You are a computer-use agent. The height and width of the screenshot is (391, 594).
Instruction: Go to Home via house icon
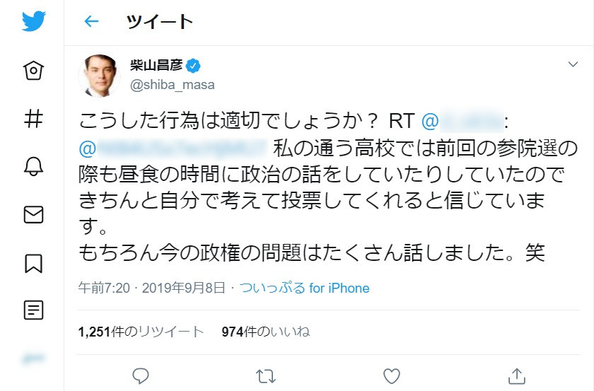point(33,71)
